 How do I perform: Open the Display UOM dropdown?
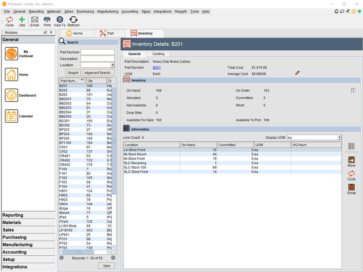(x=339, y=137)
